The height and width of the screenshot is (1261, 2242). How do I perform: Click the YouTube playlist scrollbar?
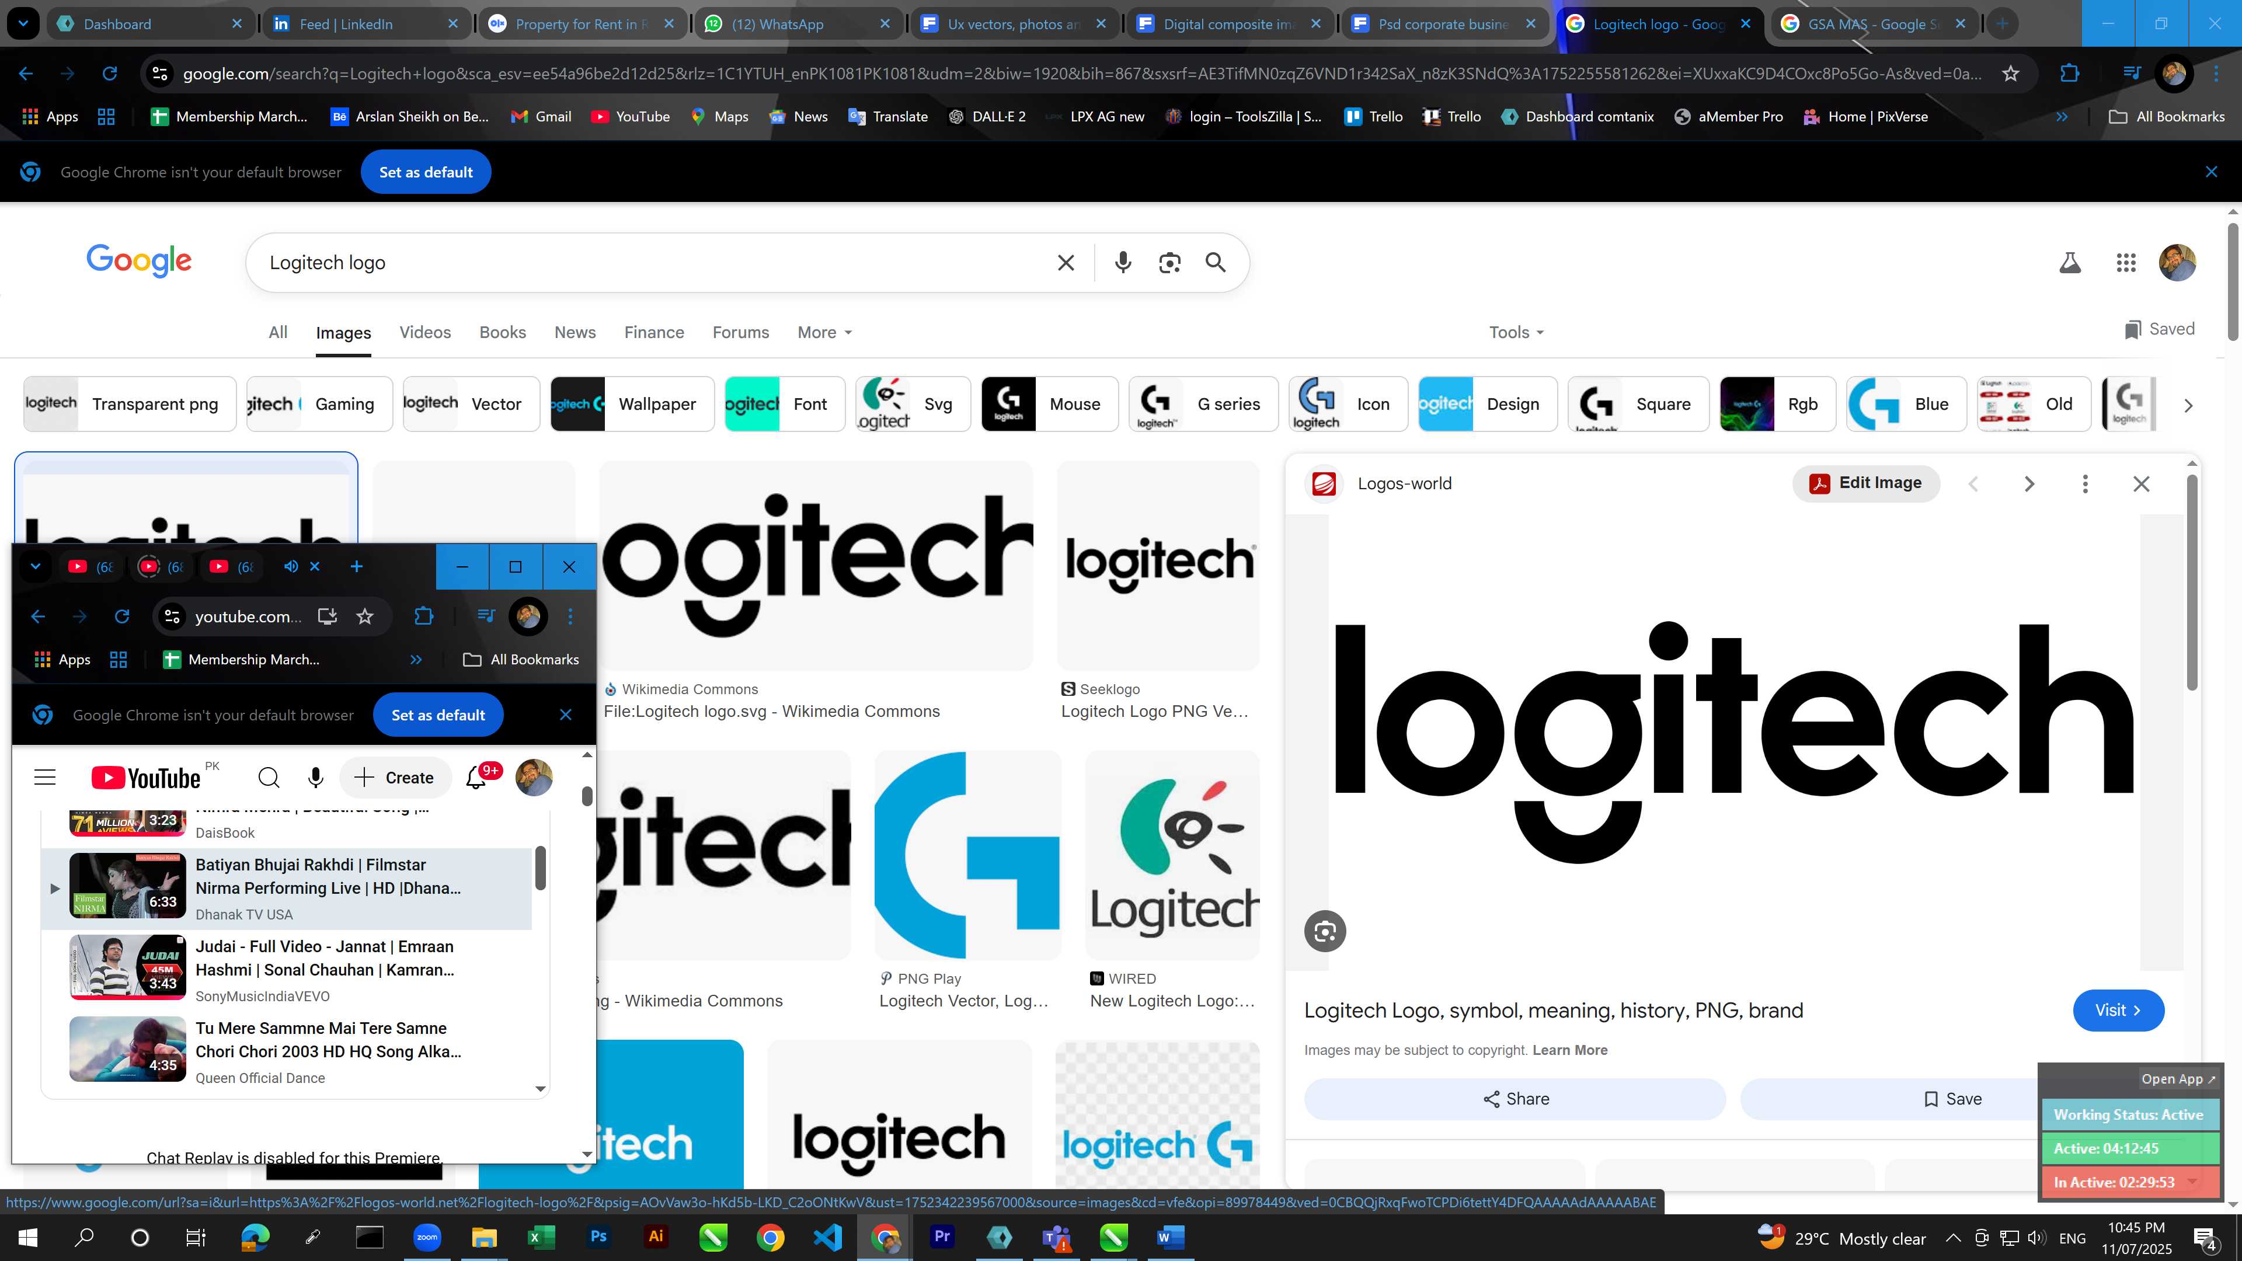(x=541, y=868)
